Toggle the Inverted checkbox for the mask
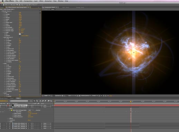 [x=35, y=110]
